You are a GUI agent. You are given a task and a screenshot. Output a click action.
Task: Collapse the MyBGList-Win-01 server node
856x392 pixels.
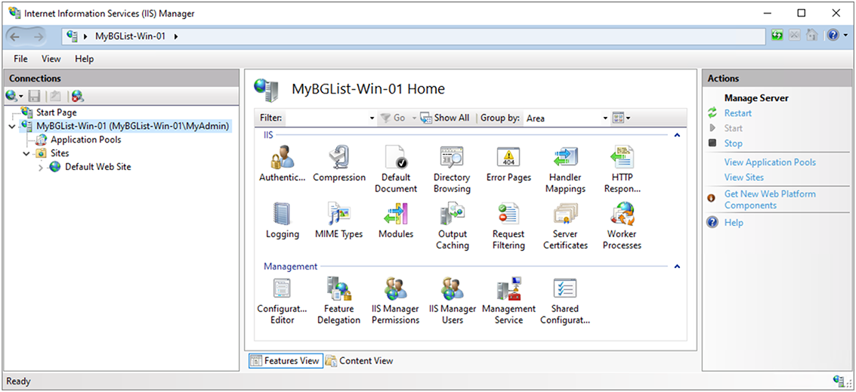click(x=13, y=126)
